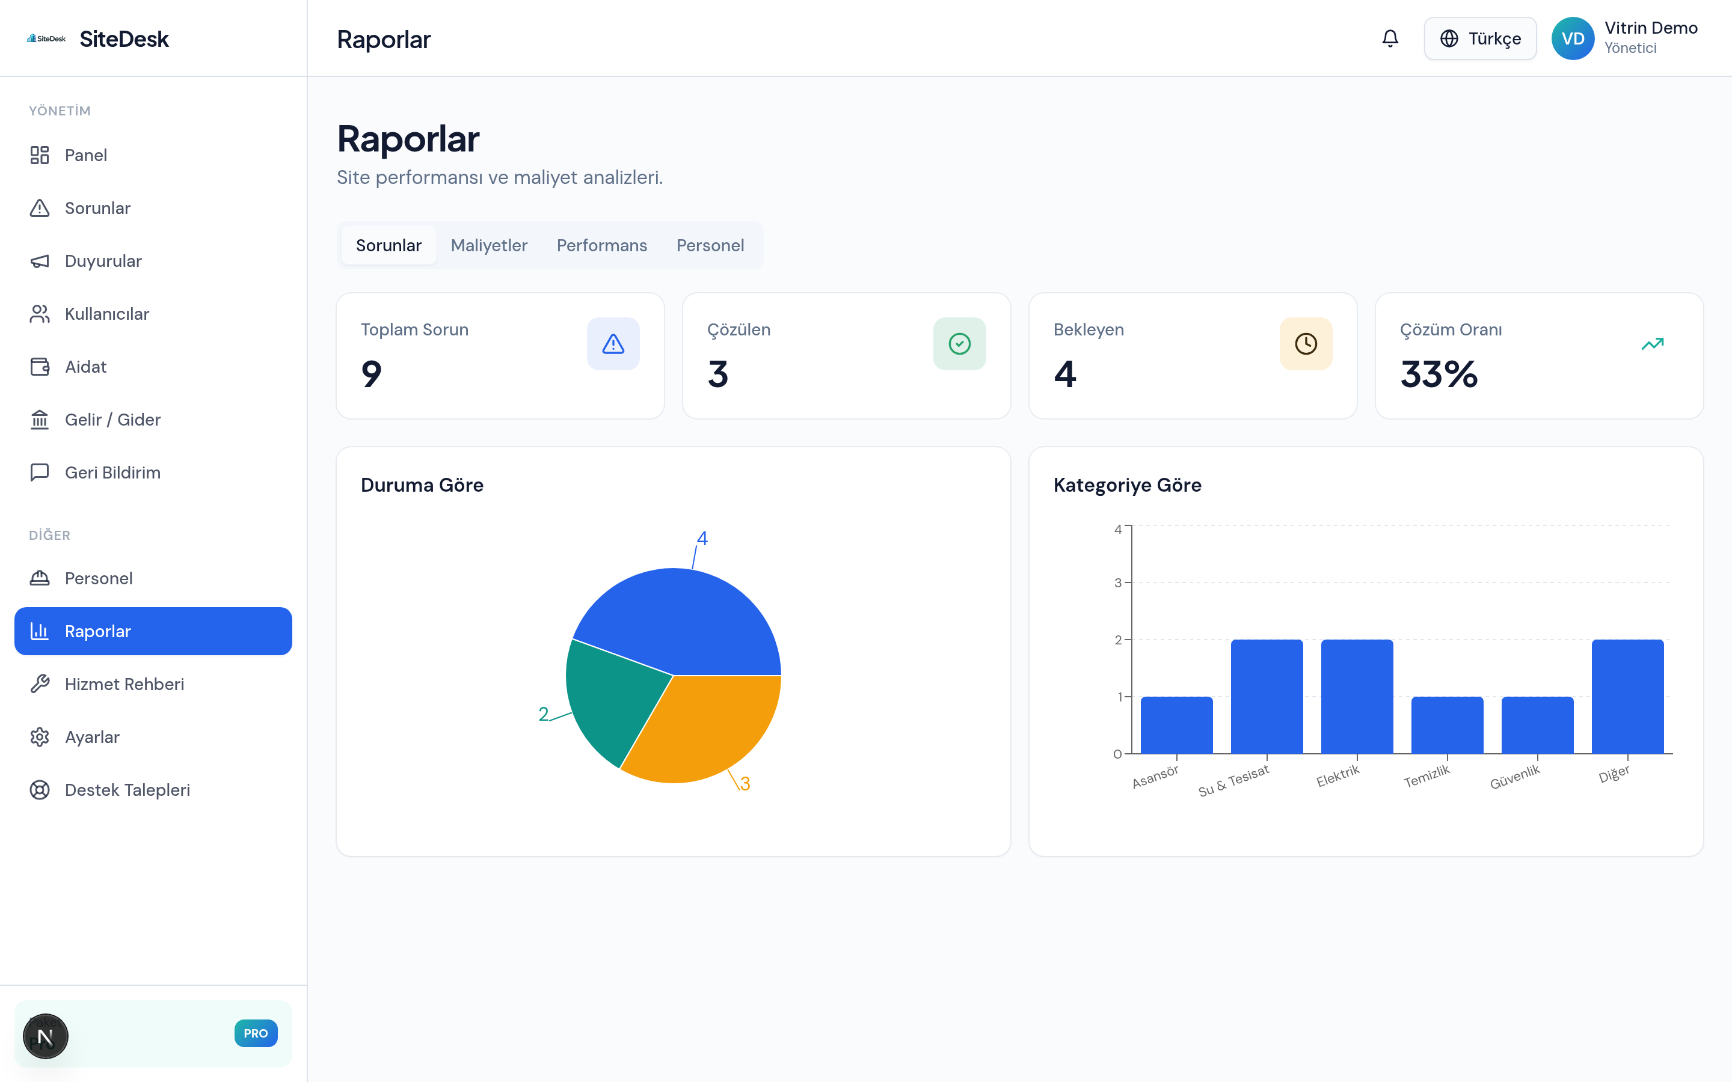Viewport: 1732px width, 1082px height.
Task: Click the Yönetici role text
Action: (1630, 48)
